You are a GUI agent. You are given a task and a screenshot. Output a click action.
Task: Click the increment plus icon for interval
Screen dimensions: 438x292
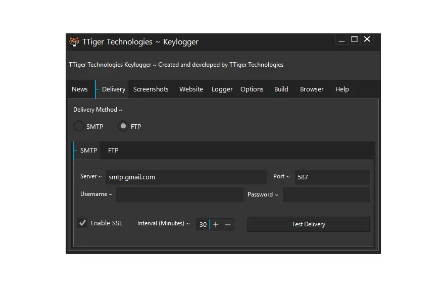click(216, 224)
